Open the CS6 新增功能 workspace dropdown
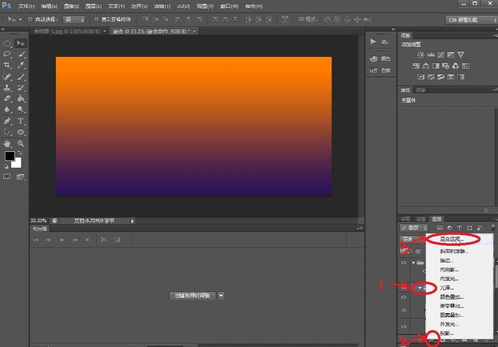 [x=470, y=20]
